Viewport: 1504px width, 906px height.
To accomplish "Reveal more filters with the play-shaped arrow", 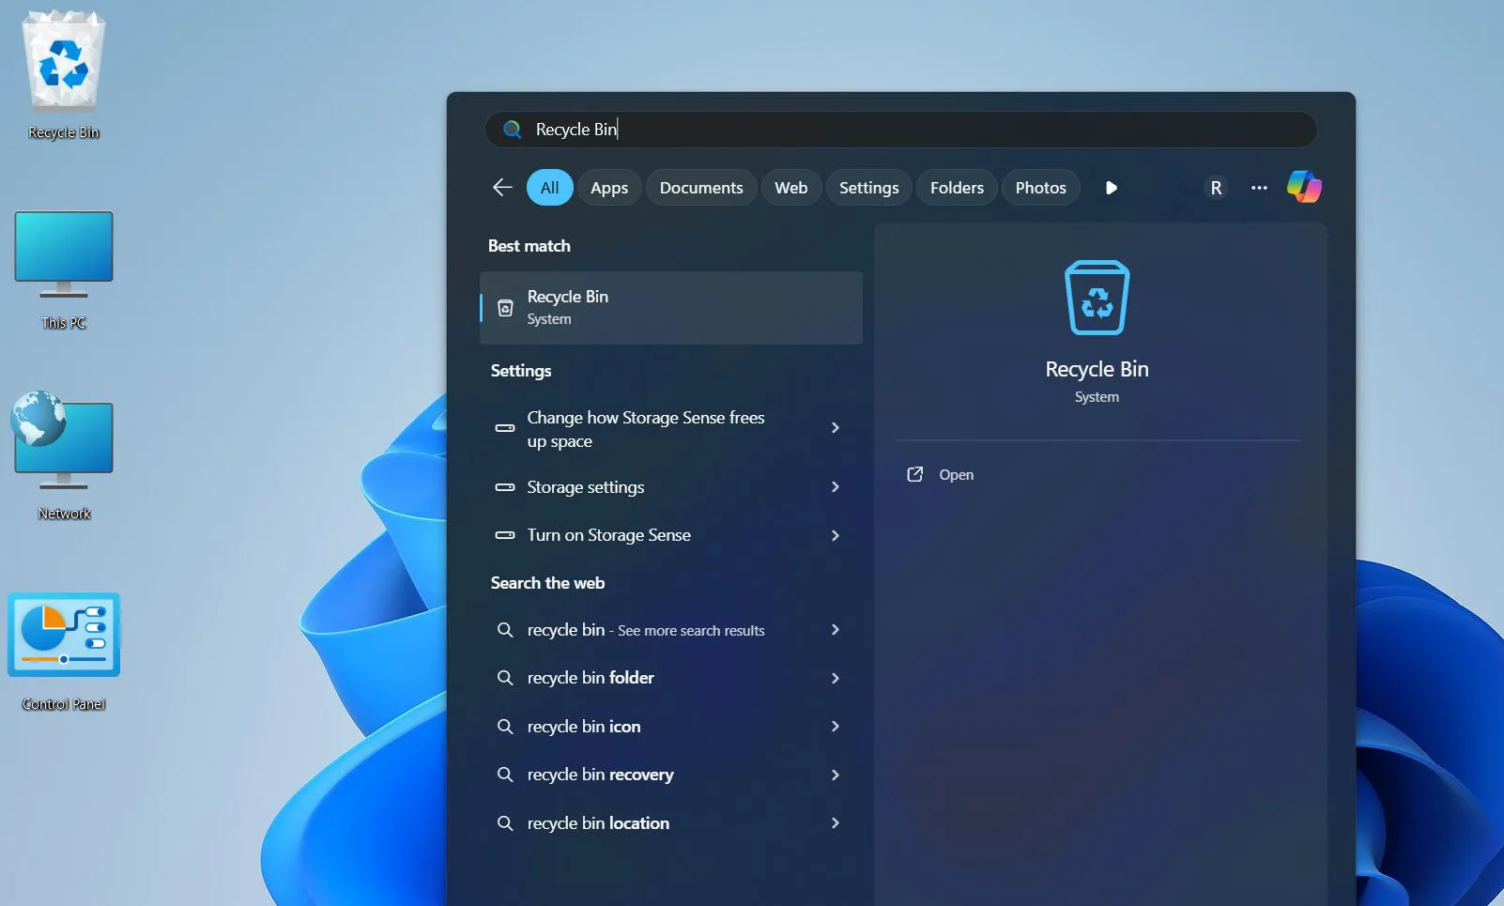I will pyautogui.click(x=1112, y=188).
